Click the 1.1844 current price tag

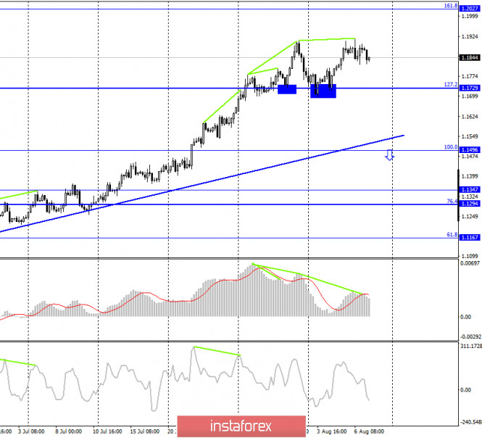coord(468,57)
